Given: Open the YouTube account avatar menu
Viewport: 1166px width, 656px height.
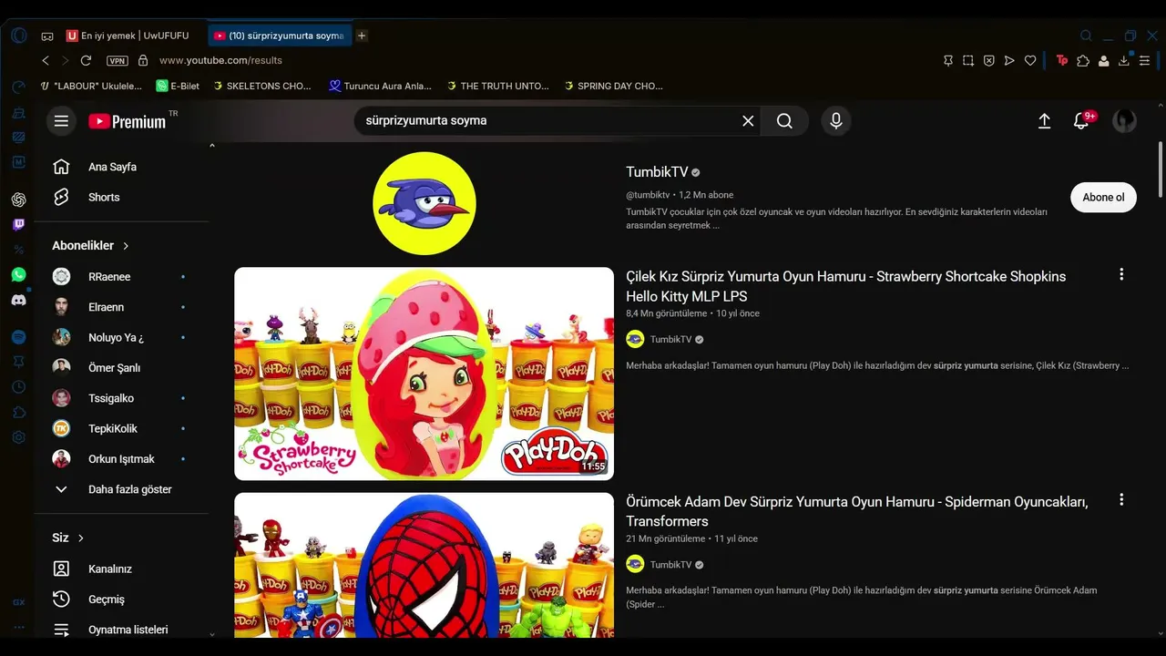Looking at the screenshot, I should point(1125,121).
